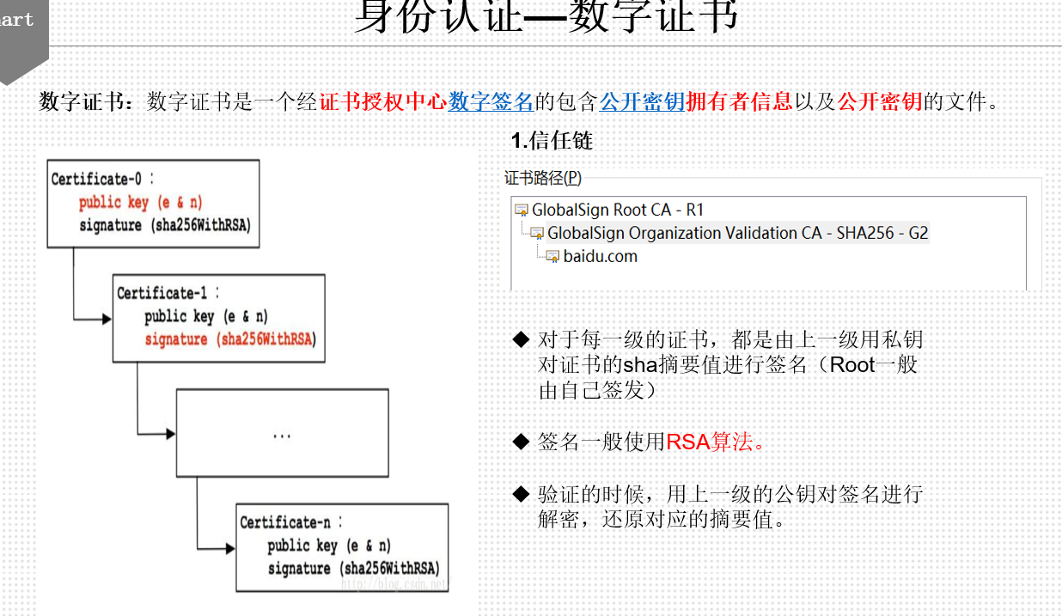Select the baidu.com certificate entry
The width and height of the screenshot is (1062, 616).
point(601,256)
